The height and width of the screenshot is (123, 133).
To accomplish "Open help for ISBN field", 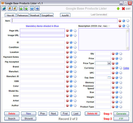I will pos(71,81).
